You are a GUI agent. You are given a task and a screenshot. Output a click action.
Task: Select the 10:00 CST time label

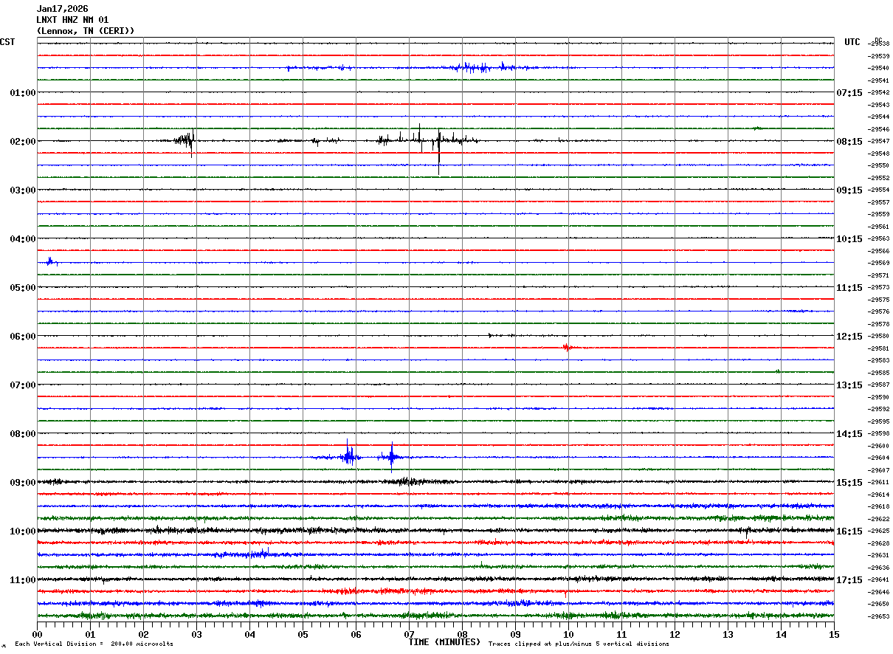click(x=23, y=531)
